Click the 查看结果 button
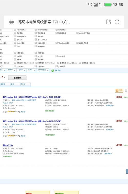This screenshot has width=128, height=194. click(x=17, y=78)
